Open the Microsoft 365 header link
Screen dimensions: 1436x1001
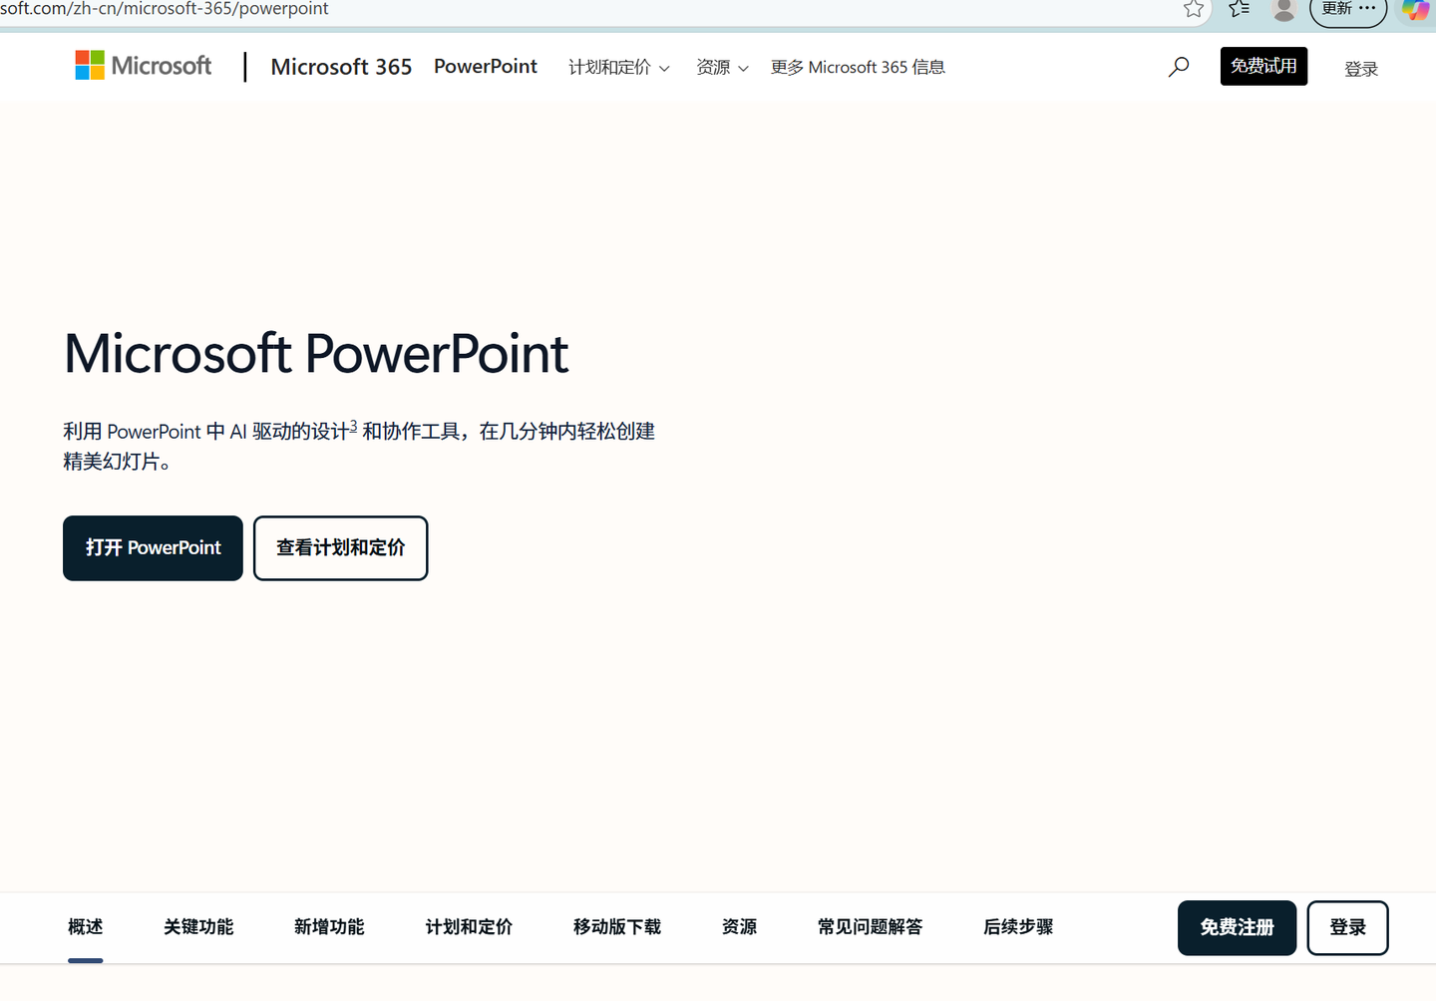click(341, 67)
